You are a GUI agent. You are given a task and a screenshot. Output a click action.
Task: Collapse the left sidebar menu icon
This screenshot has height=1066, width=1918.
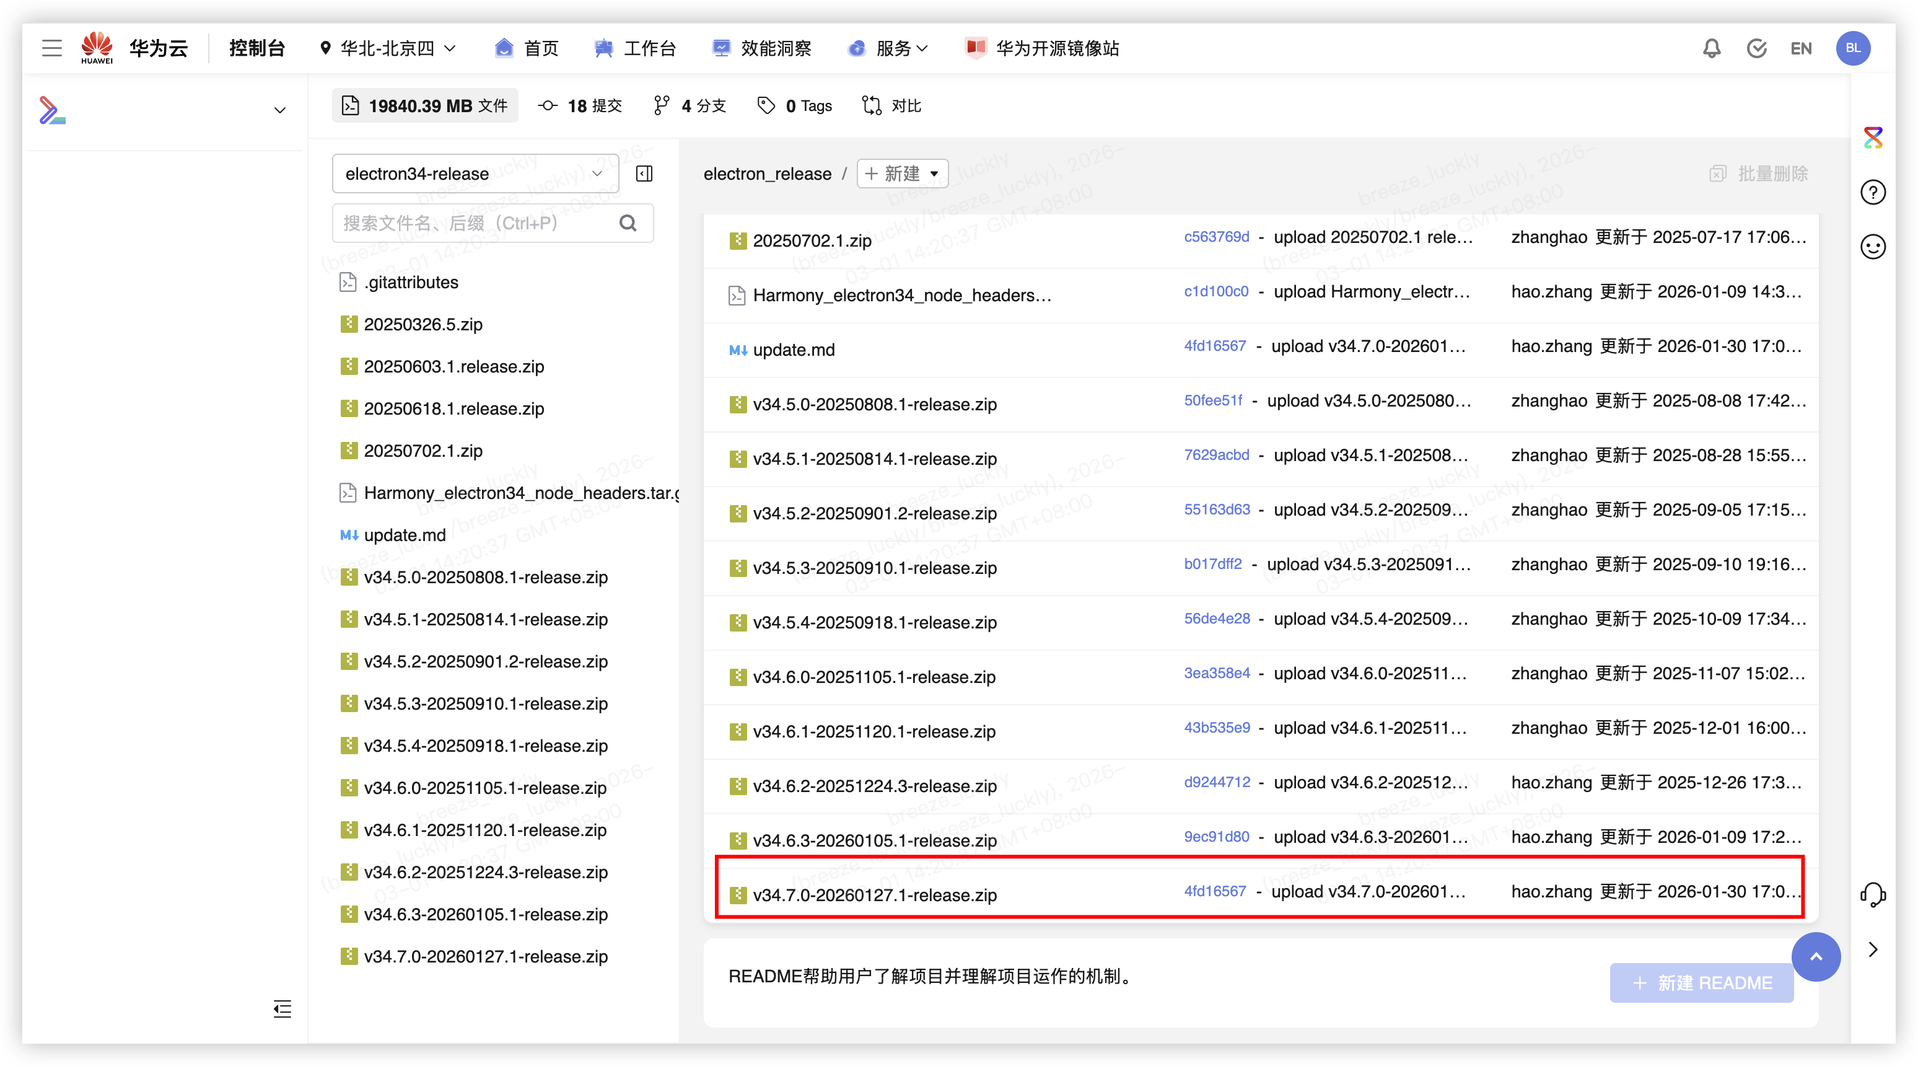pyautogui.click(x=282, y=1008)
